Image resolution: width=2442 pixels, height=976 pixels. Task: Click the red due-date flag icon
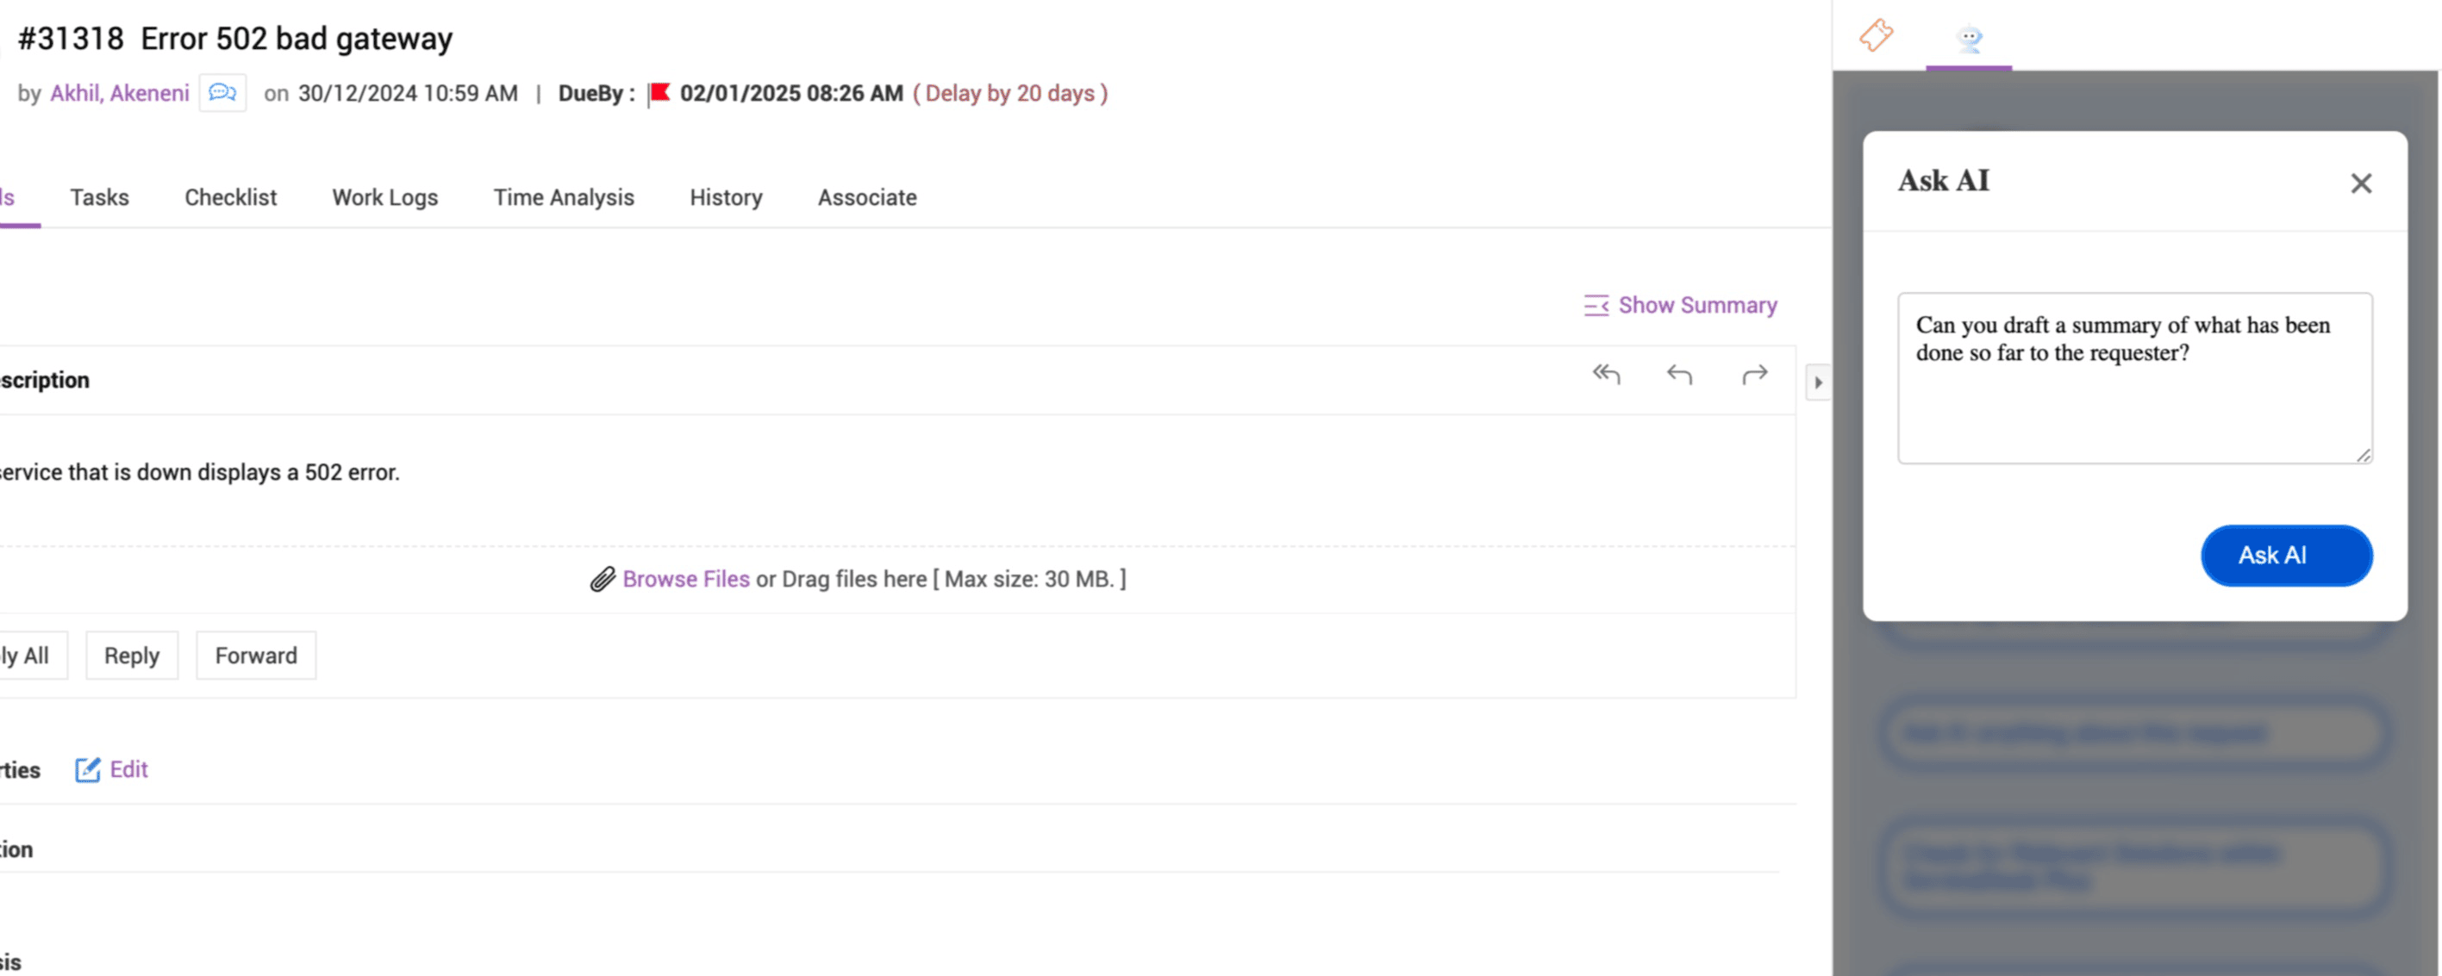pos(659,93)
